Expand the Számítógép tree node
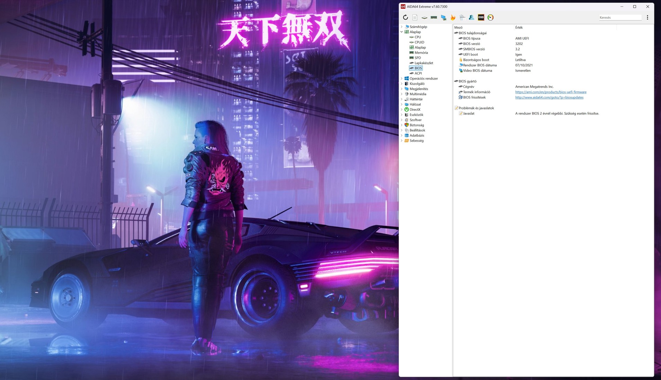 [402, 27]
